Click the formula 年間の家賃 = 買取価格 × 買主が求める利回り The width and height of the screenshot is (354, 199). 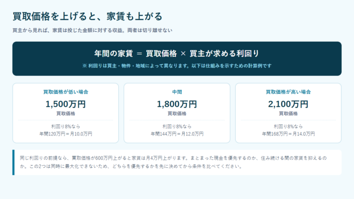tap(177, 54)
